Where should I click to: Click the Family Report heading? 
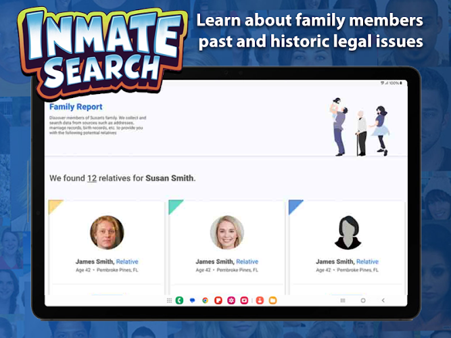click(x=76, y=107)
